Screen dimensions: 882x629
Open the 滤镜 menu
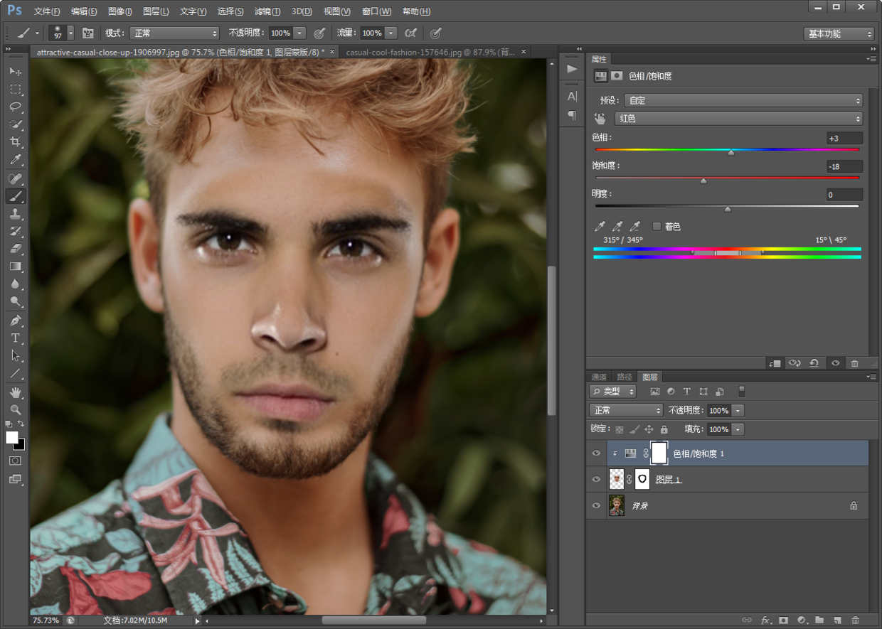click(x=267, y=11)
